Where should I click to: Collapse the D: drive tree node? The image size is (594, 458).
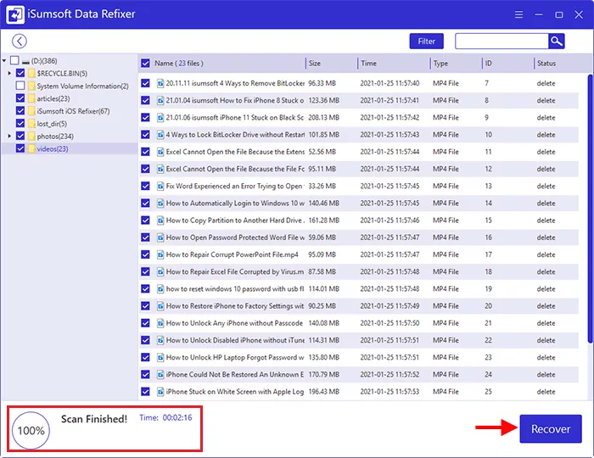click(5, 61)
